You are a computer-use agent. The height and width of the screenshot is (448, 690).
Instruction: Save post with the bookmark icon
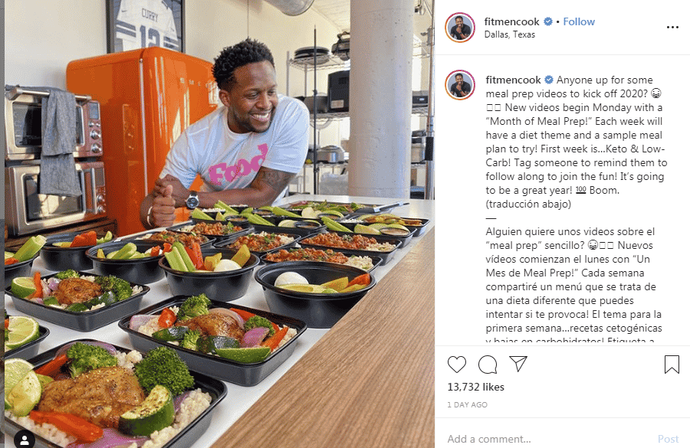[672, 365]
